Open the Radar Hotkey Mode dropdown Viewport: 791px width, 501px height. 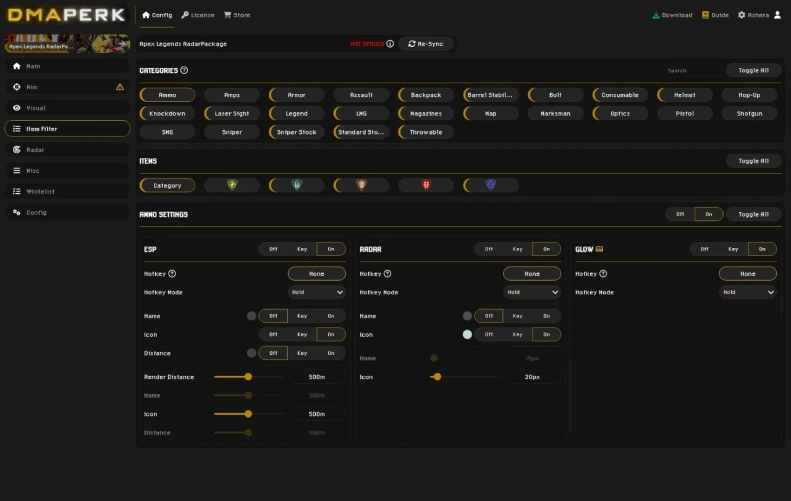tap(532, 292)
